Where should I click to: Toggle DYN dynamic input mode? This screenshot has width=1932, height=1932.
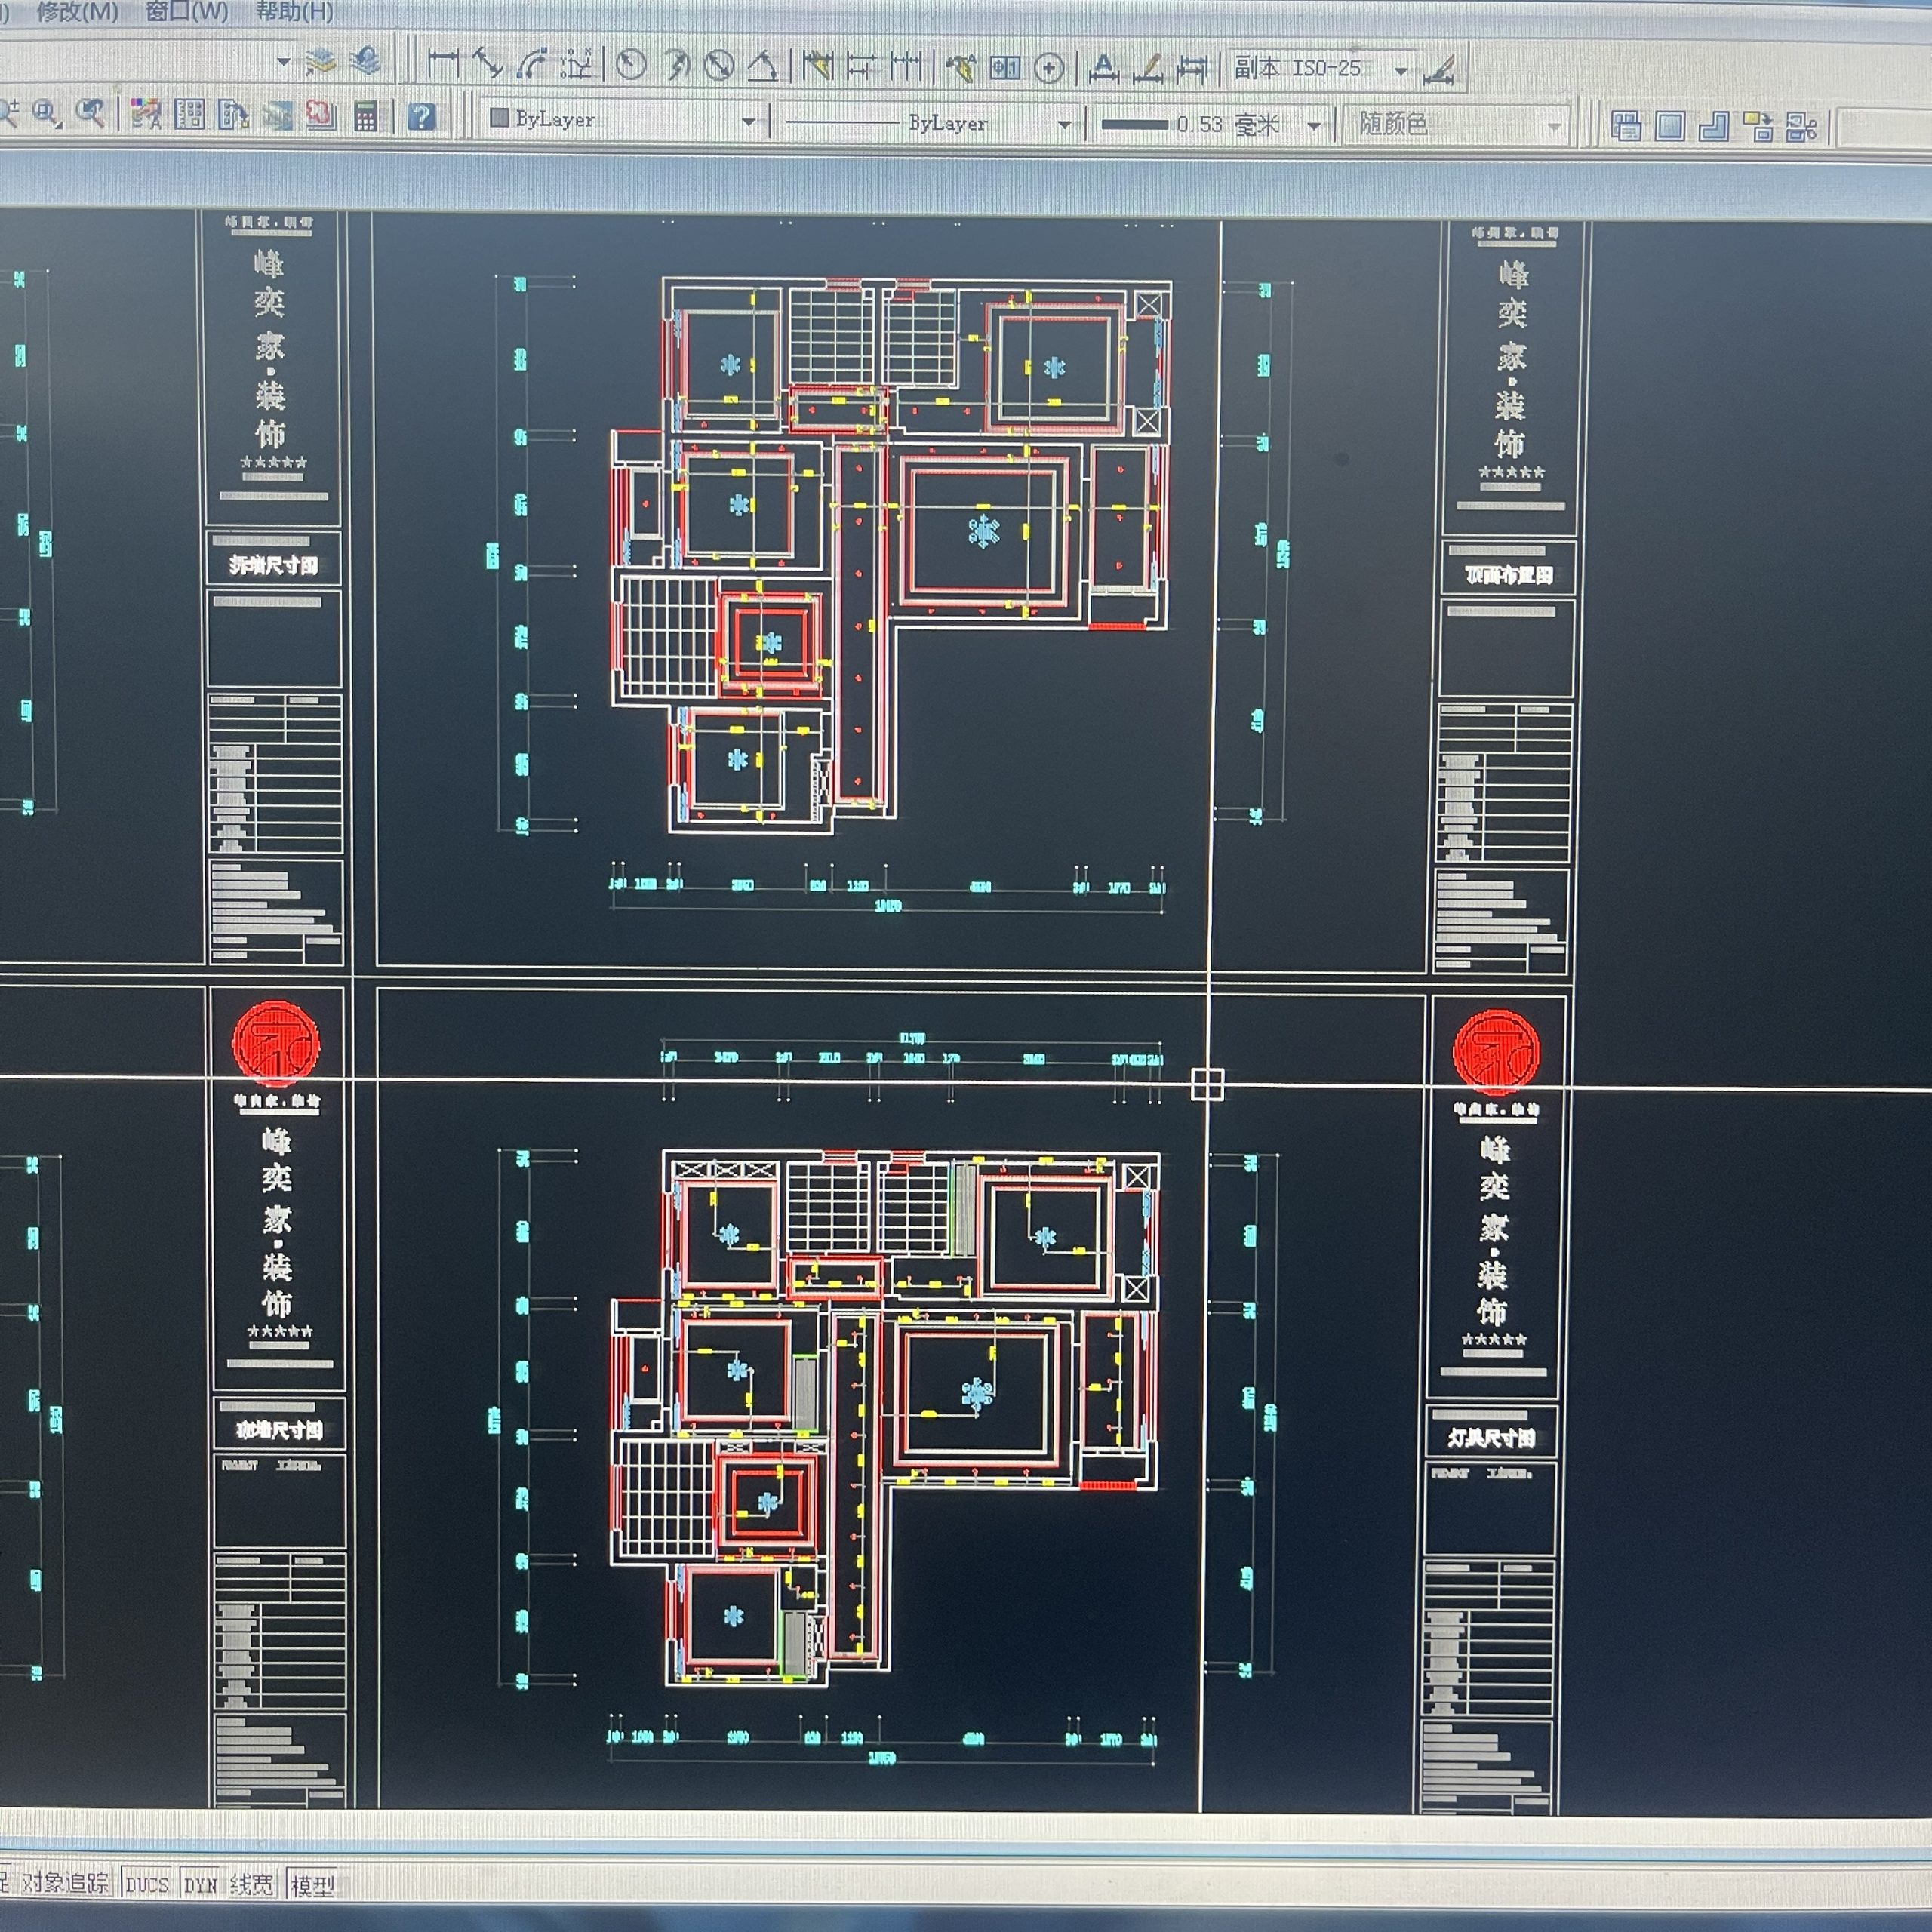200,1885
